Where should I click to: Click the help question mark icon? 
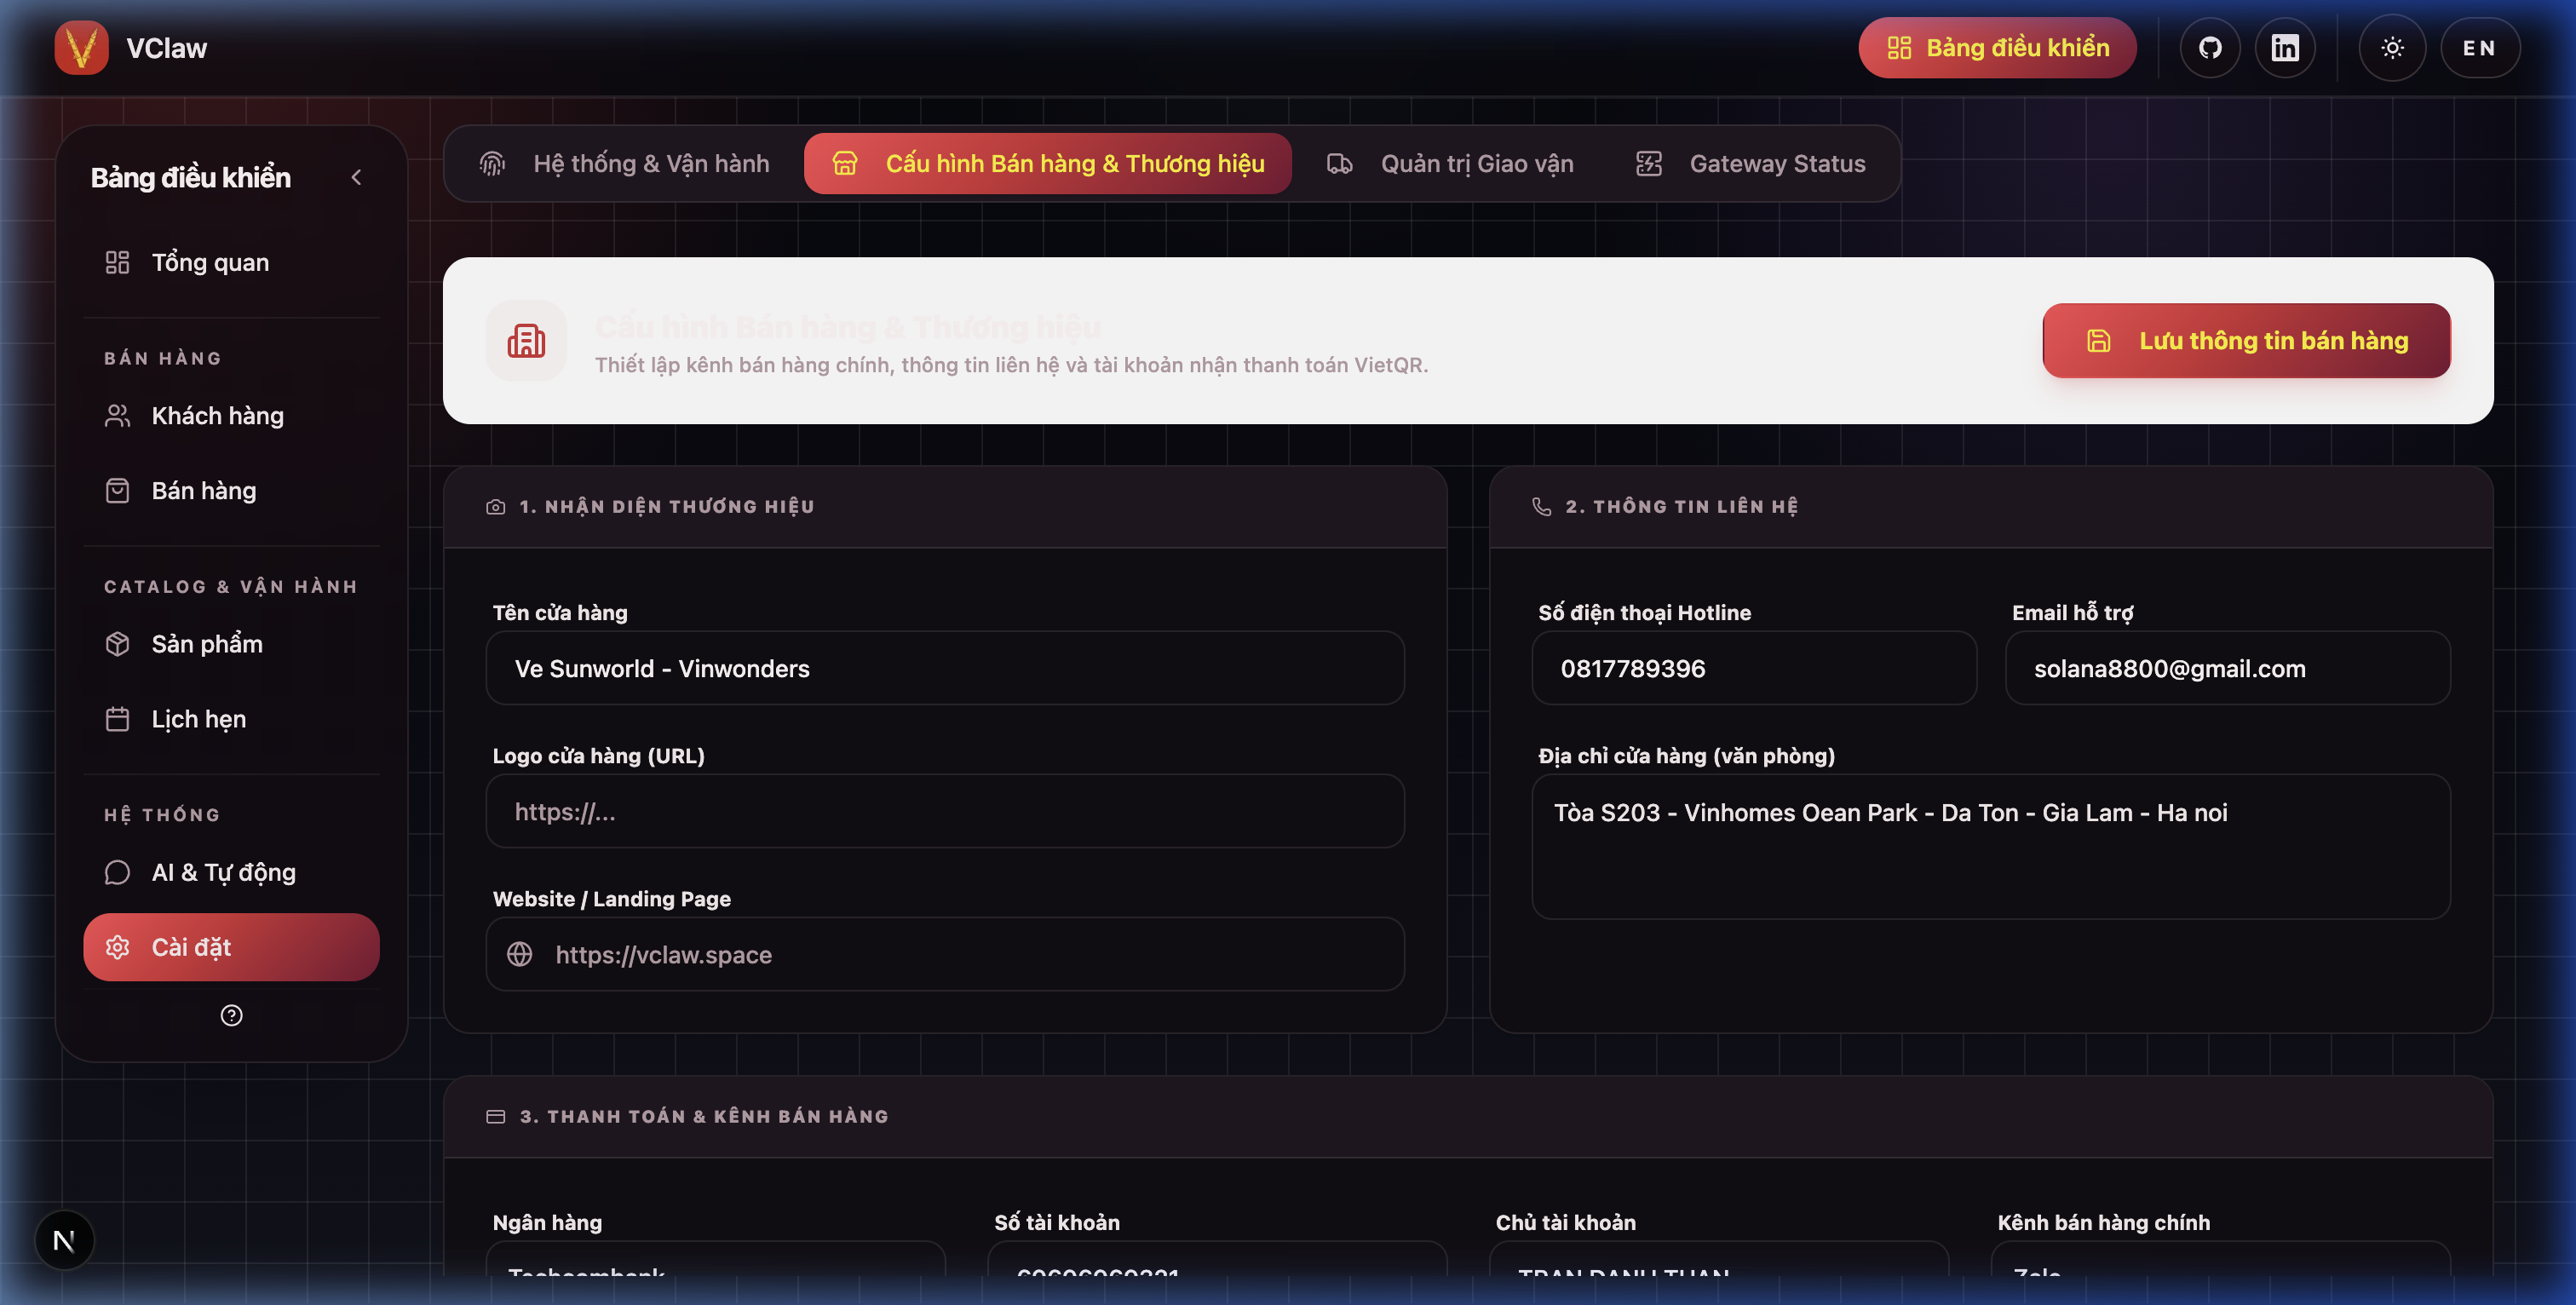tap(231, 1015)
